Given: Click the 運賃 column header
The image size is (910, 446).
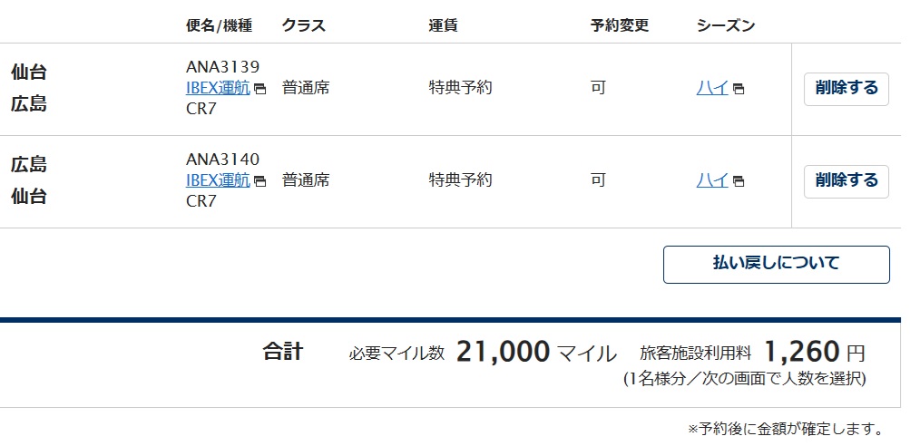Looking at the screenshot, I should [x=443, y=25].
